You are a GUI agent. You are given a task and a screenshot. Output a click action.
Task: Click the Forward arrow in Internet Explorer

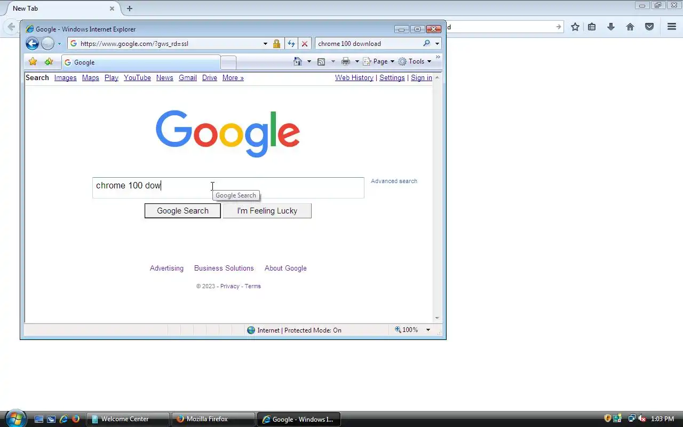click(x=47, y=44)
